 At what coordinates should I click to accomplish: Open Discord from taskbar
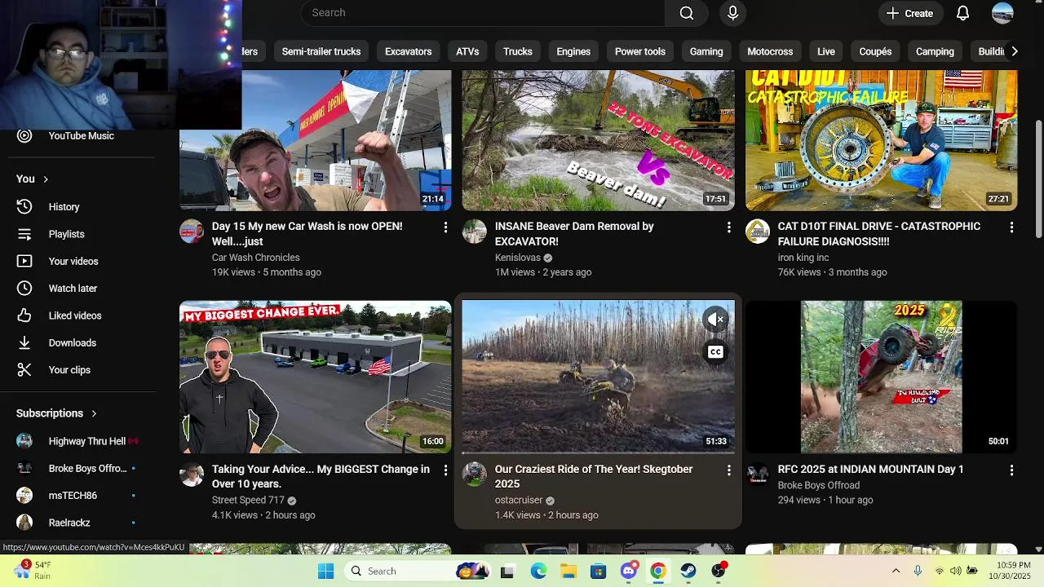pos(629,571)
